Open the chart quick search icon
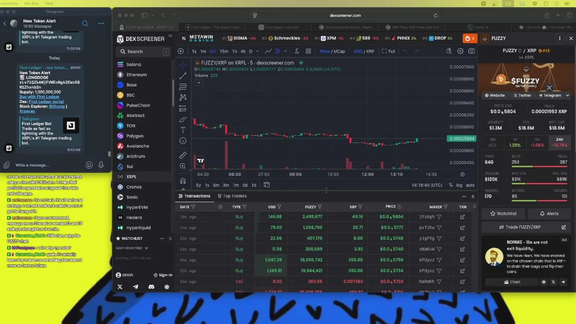 (x=449, y=51)
